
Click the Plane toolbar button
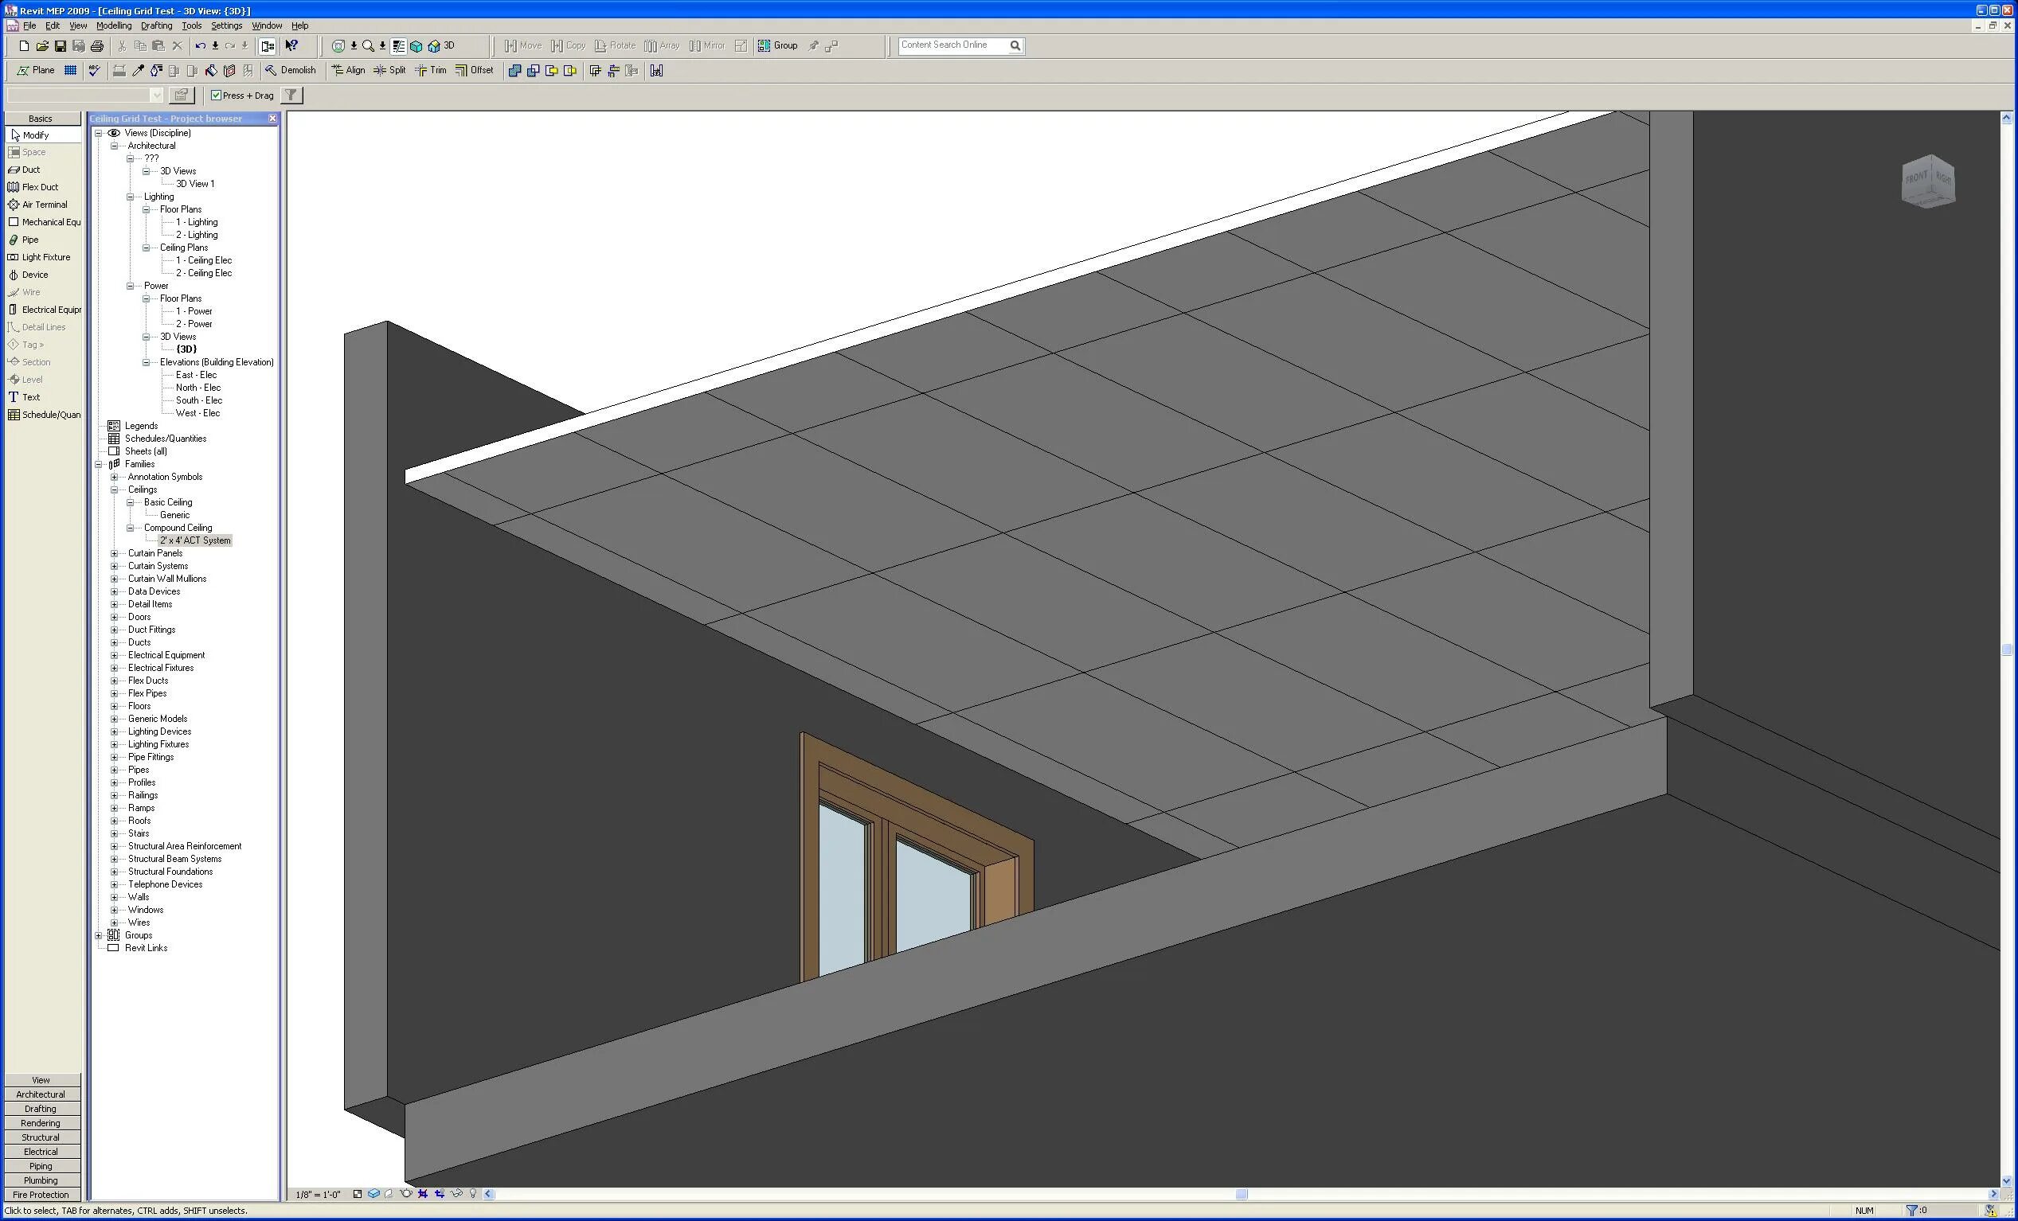point(36,70)
